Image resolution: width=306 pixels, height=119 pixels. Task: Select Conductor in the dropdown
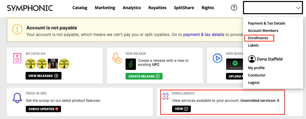click(257, 75)
